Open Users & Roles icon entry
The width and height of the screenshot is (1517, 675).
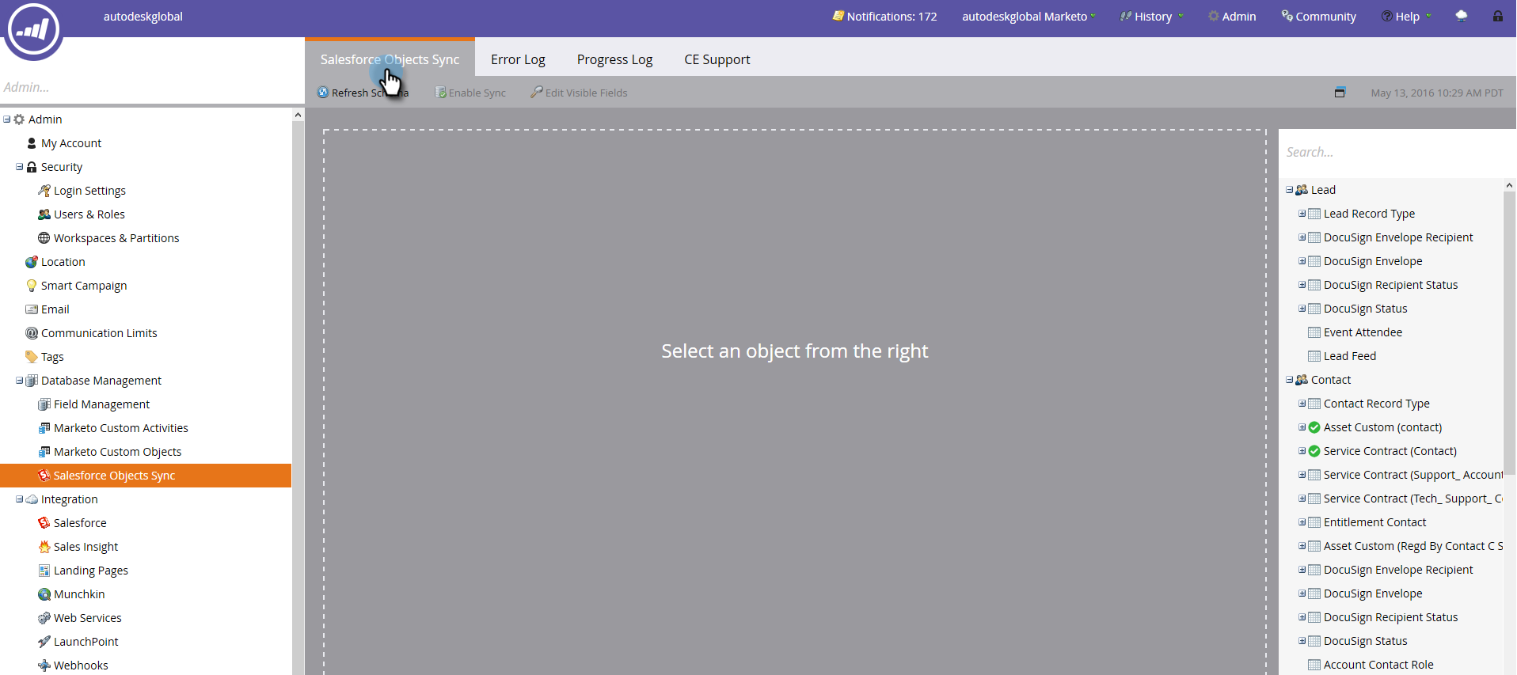[x=44, y=214]
